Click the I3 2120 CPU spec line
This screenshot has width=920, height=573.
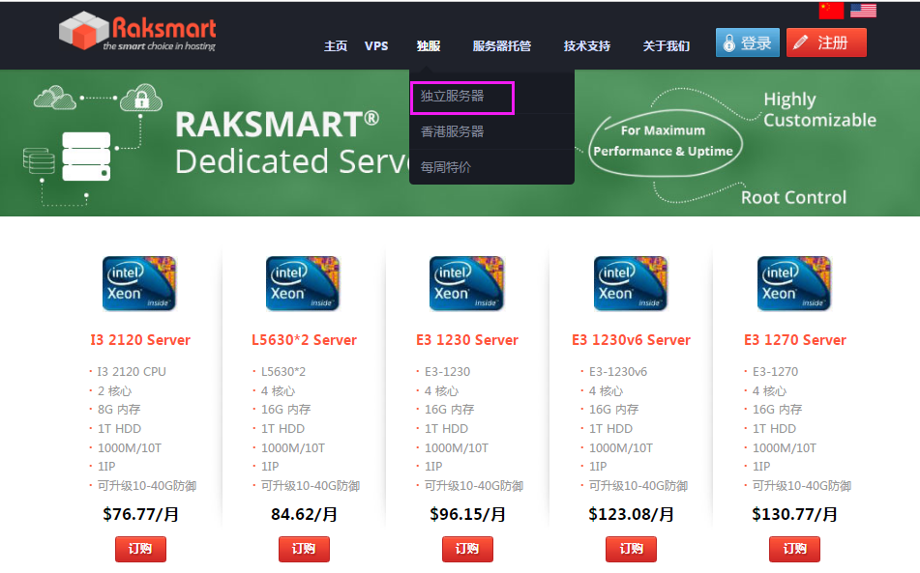tap(132, 371)
